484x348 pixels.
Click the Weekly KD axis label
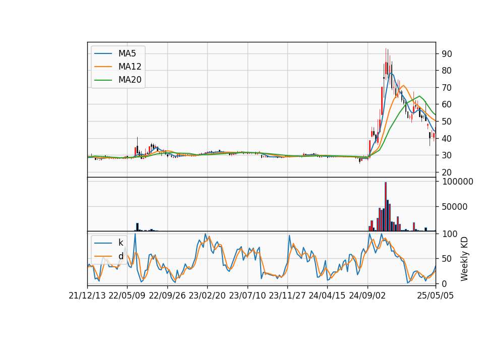[464, 259]
